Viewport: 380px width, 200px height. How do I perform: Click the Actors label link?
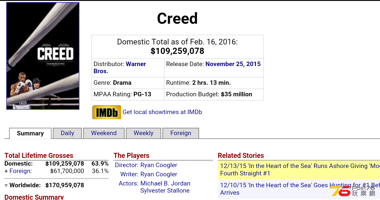[x=129, y=183]
